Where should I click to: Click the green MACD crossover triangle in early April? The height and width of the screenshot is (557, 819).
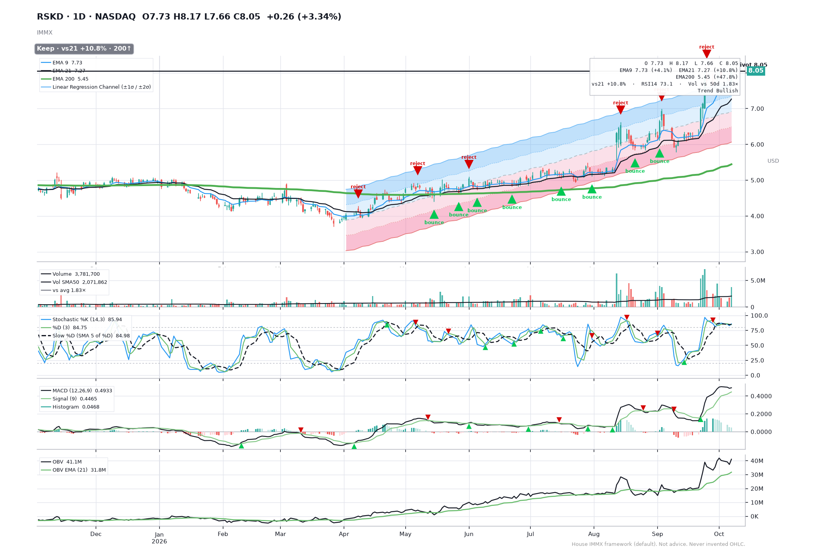(354, 447)
